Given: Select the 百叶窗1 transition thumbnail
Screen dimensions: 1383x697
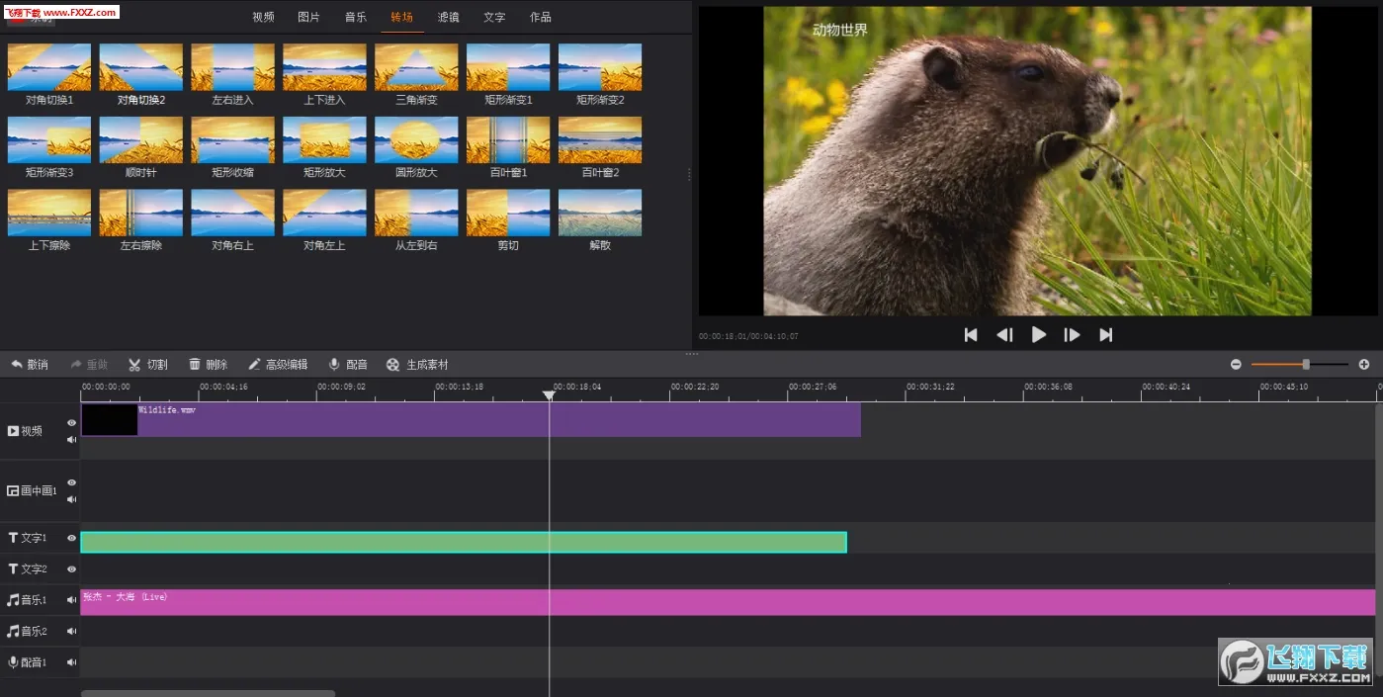Looking at the screenshot, I should pos(508,140).
